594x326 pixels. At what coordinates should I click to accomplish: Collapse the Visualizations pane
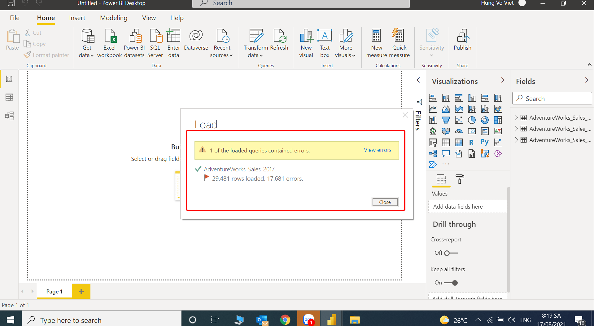(x=503, y=80)
